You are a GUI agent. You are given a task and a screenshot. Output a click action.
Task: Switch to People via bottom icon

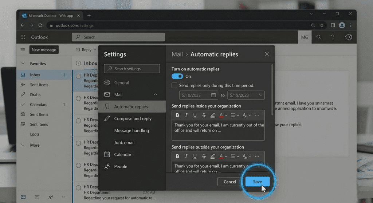click(x=51, y=197)
